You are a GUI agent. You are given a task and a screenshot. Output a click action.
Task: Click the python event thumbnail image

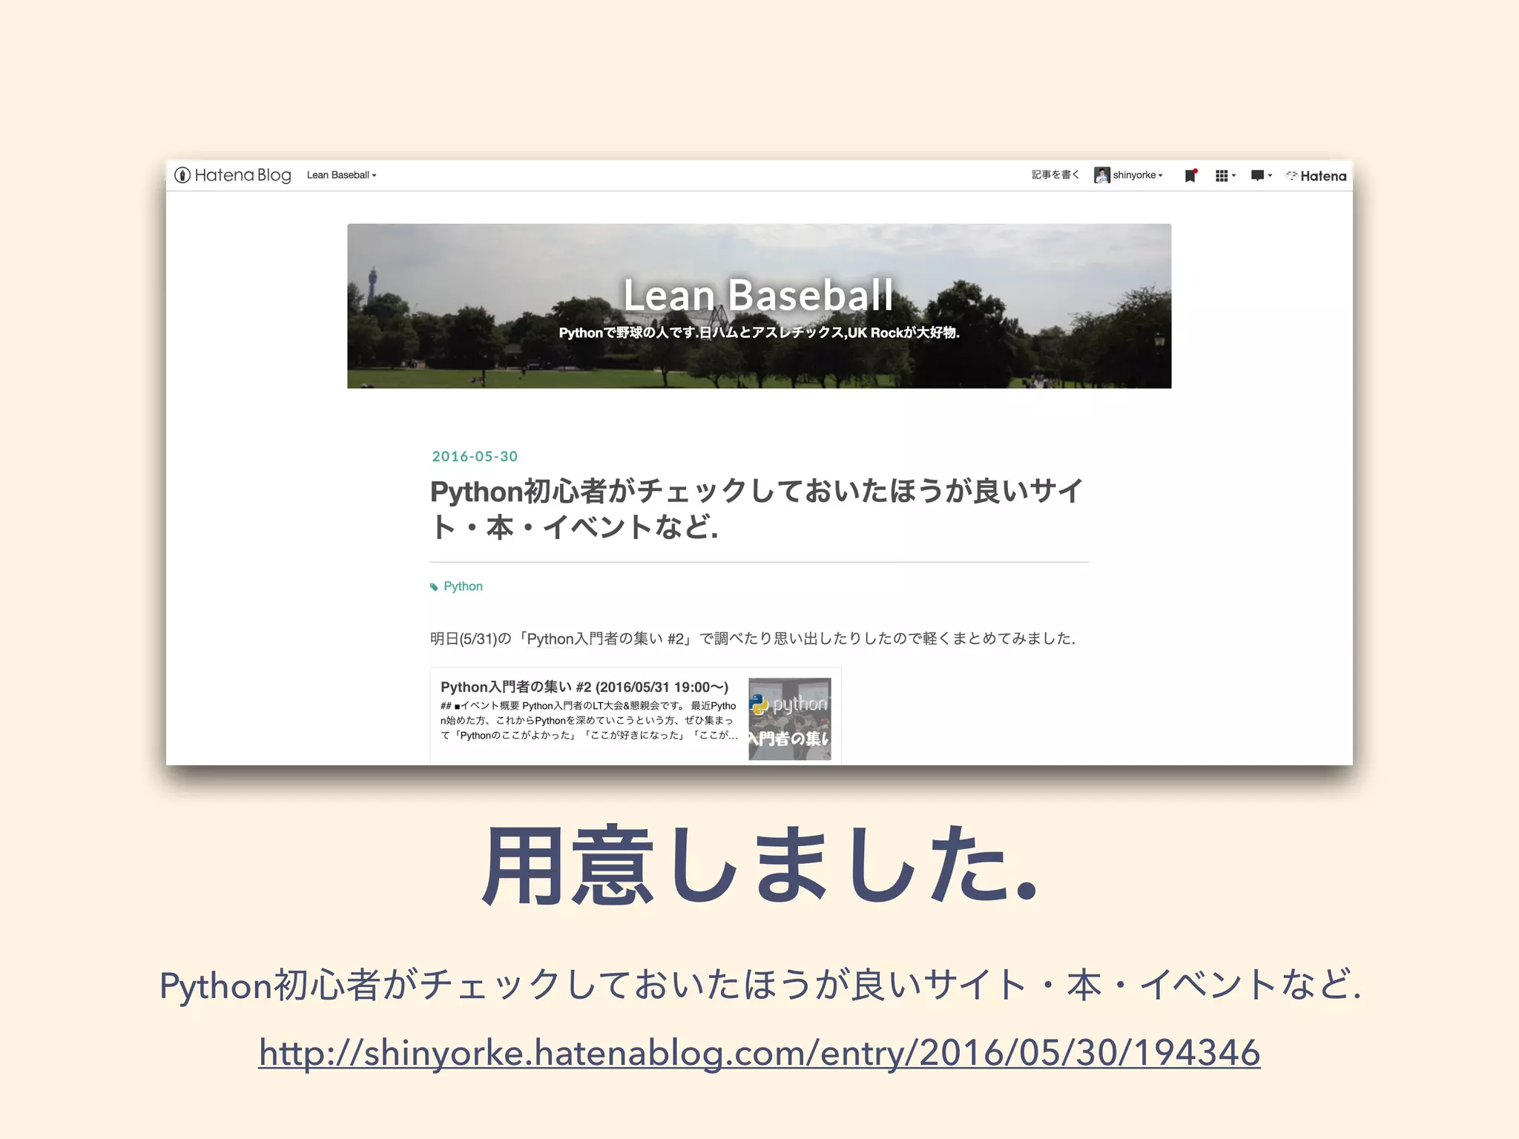(x=790, y=719)
